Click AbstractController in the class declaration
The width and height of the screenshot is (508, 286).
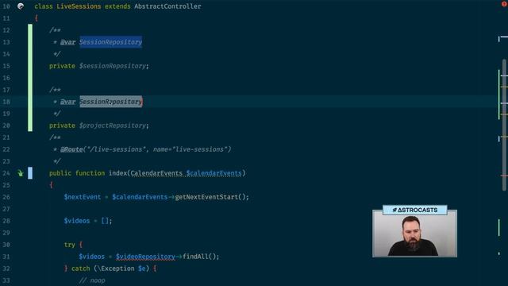(167, 6)
